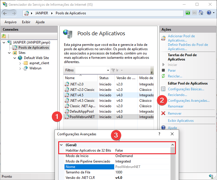Expand the Webrun tree node

20,69
